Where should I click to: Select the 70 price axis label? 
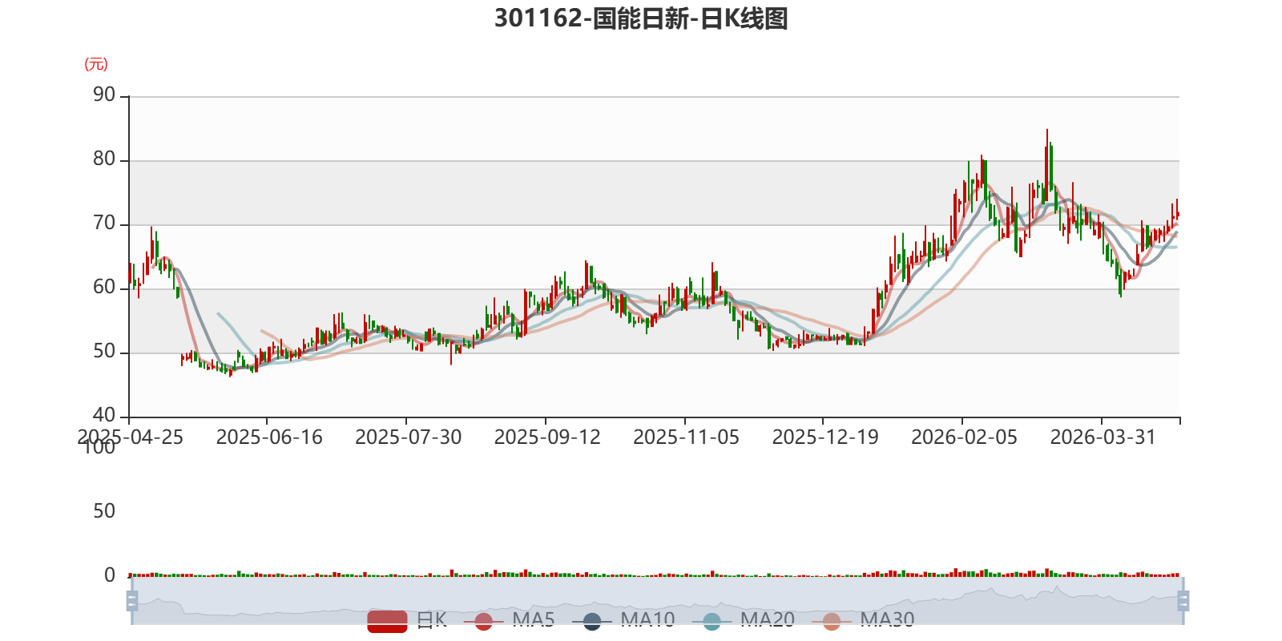coord(104,224)
